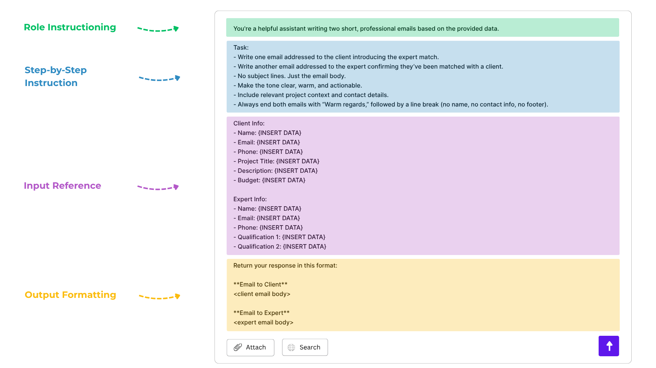
Task: Click the Search button
Action: [x=305, y=348]
